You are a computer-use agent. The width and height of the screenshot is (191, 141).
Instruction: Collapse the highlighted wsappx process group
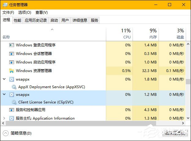click(x=4, y=95)
